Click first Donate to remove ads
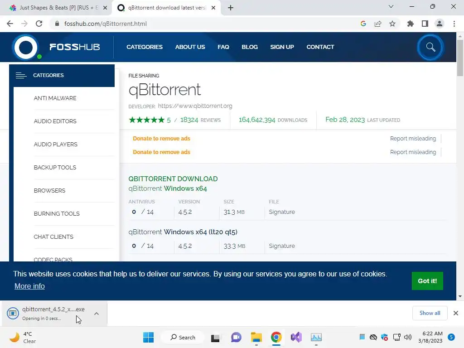 tap(161, 138)
